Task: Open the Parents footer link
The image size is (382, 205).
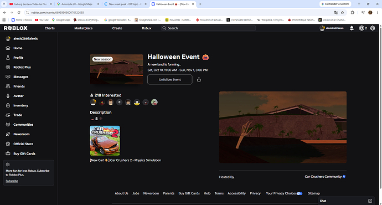Action: pyautogui.click(x=169, y=193)
